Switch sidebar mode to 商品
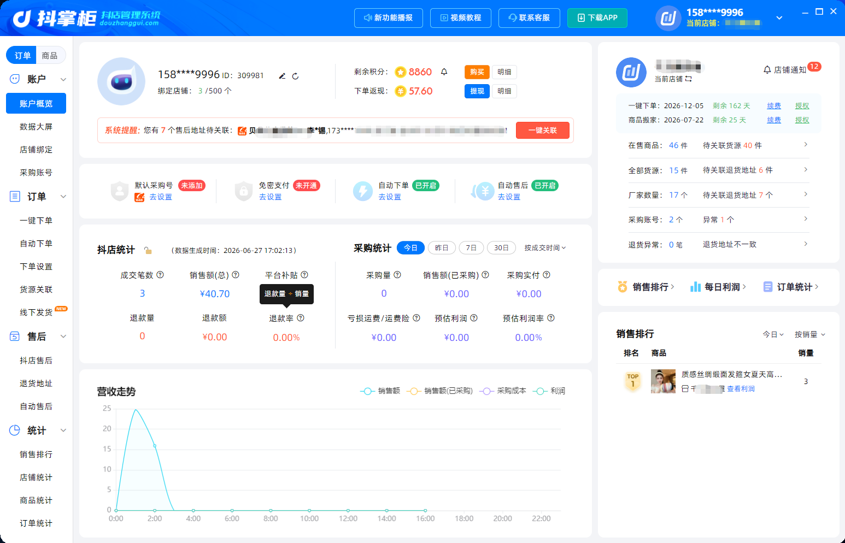Image resolution: width=845 pixels, height=543 pixels. (x=50, y=55)
